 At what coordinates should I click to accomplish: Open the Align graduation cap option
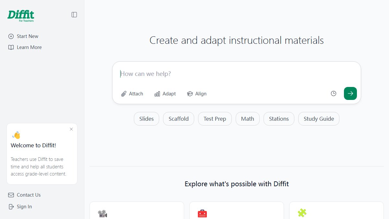196,94
